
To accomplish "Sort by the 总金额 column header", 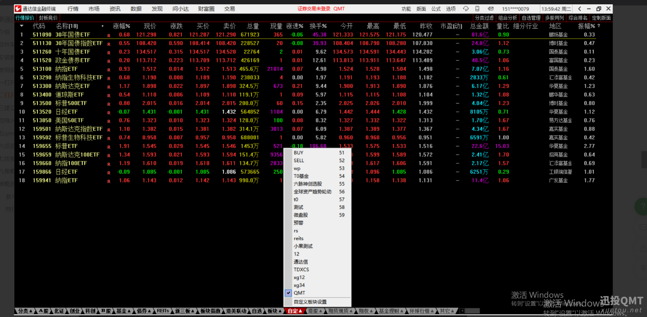I will pyautogui.click(x=479, y=26).
